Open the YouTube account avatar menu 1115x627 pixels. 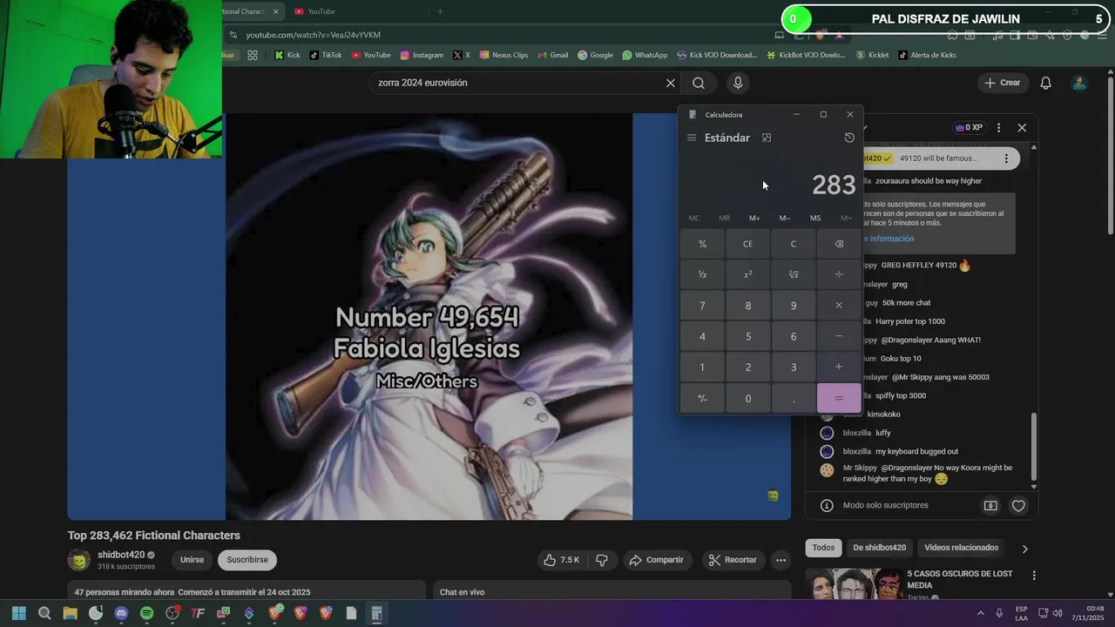(1079, 83)
